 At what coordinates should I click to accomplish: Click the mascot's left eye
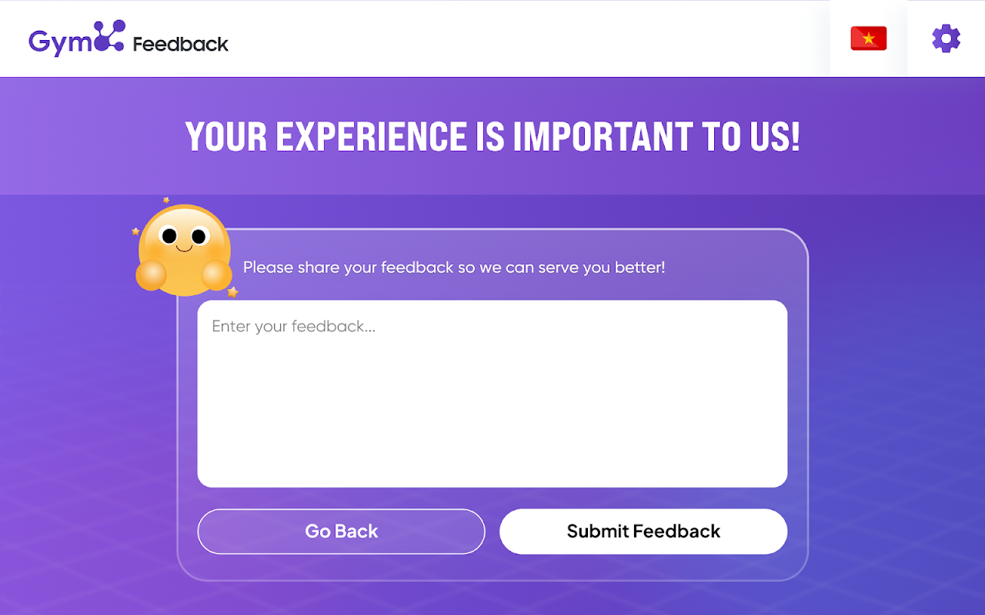tap(170, 235)
